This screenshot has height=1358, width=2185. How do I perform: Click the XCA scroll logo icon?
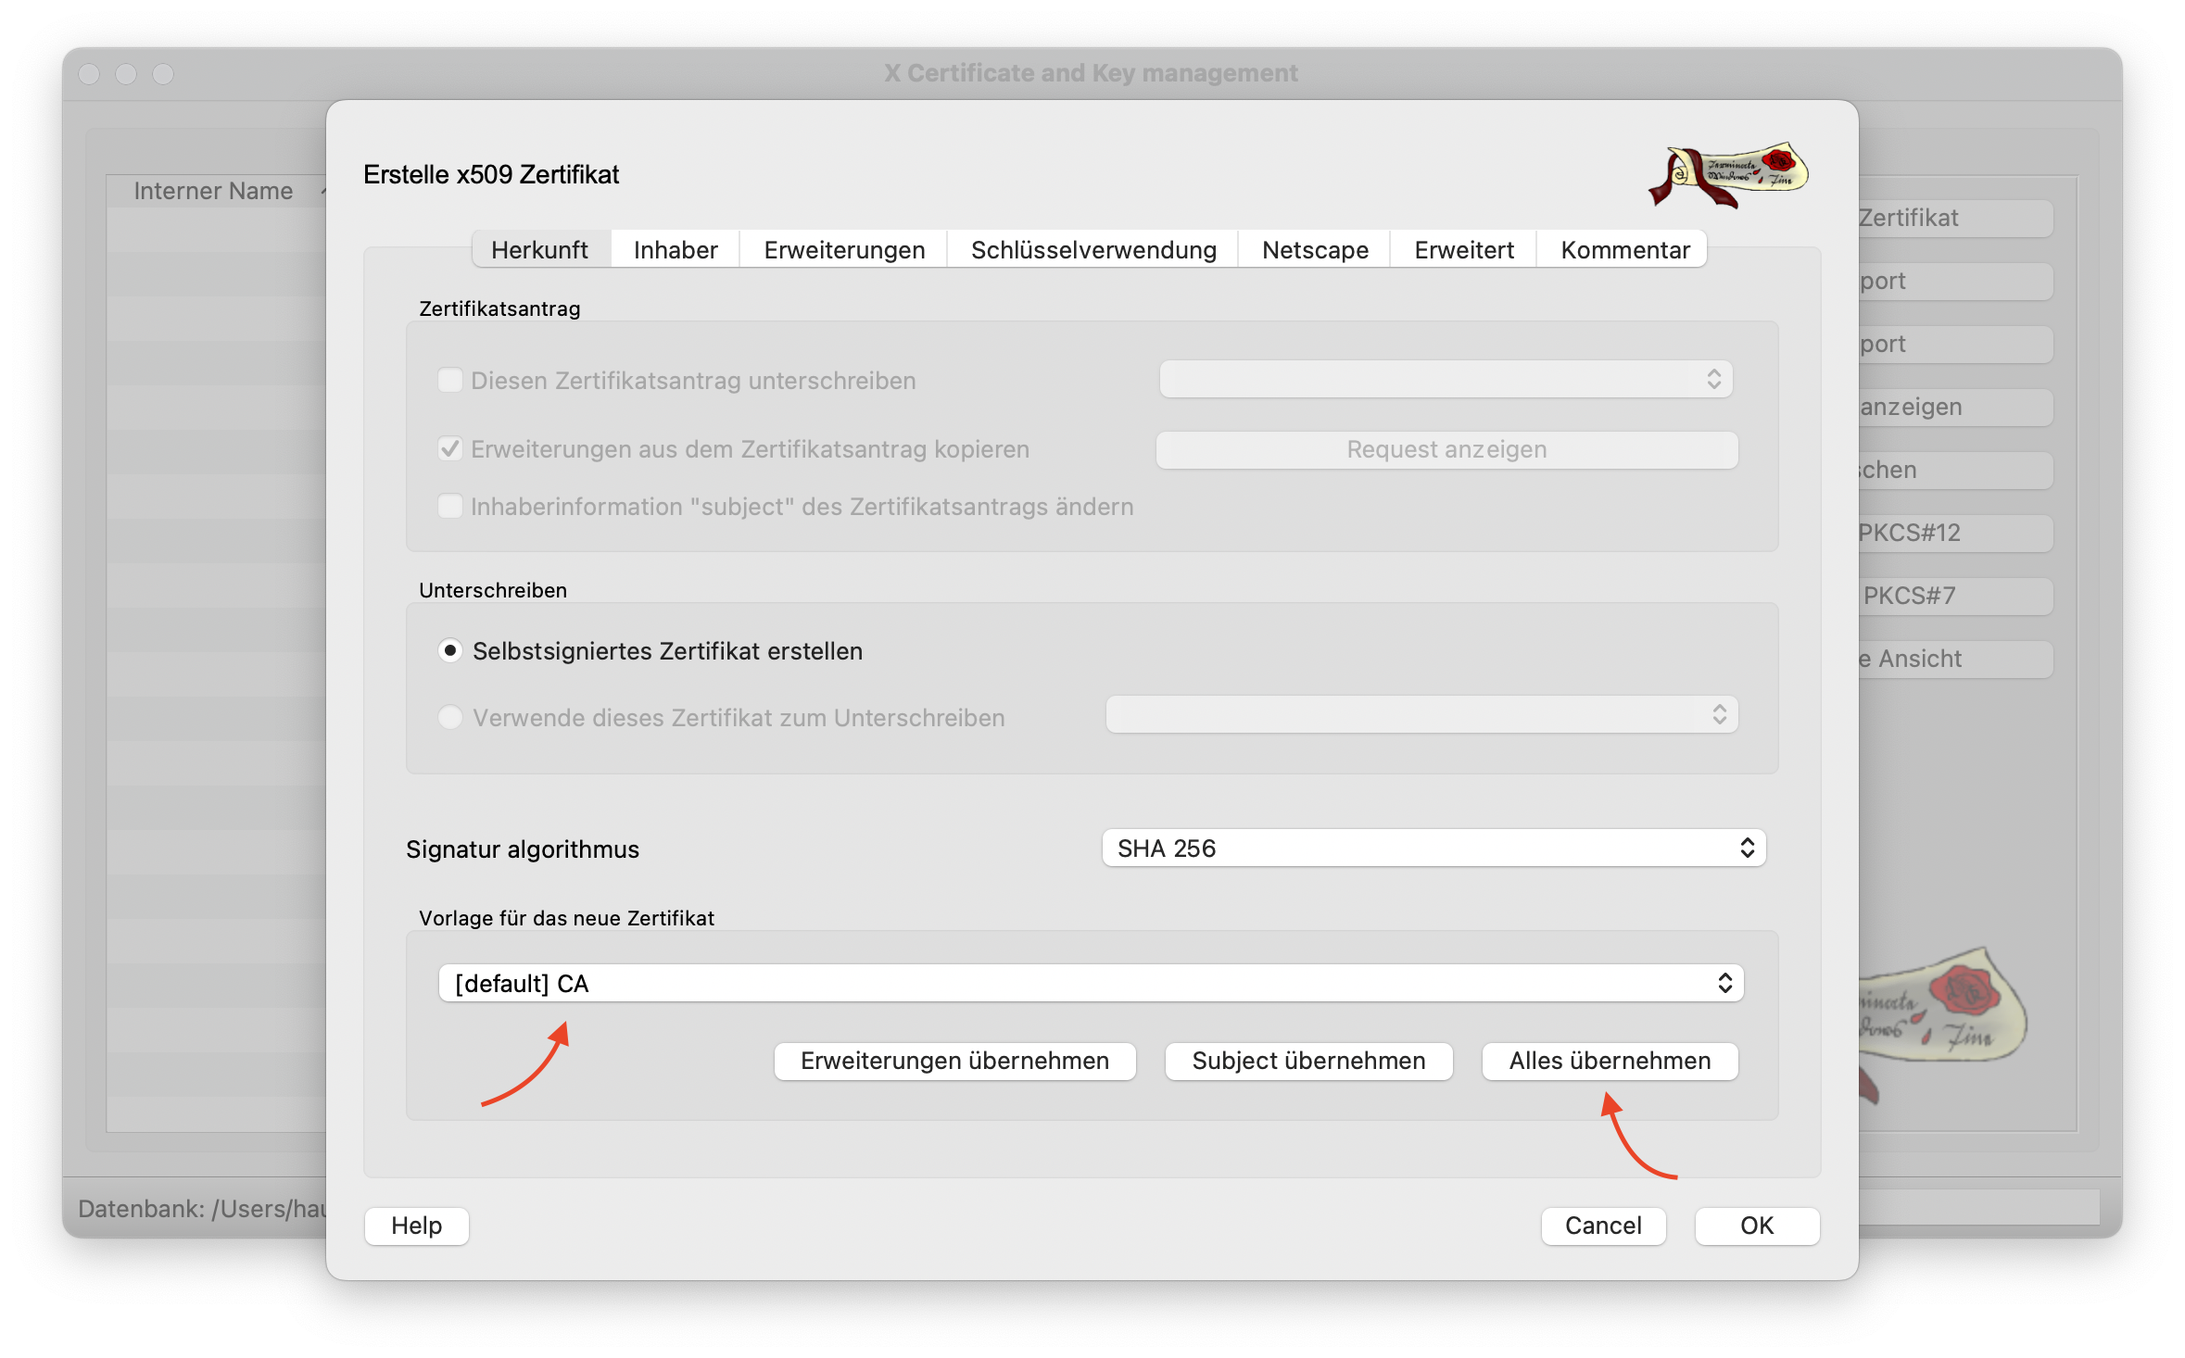(x=1727, y=176)
